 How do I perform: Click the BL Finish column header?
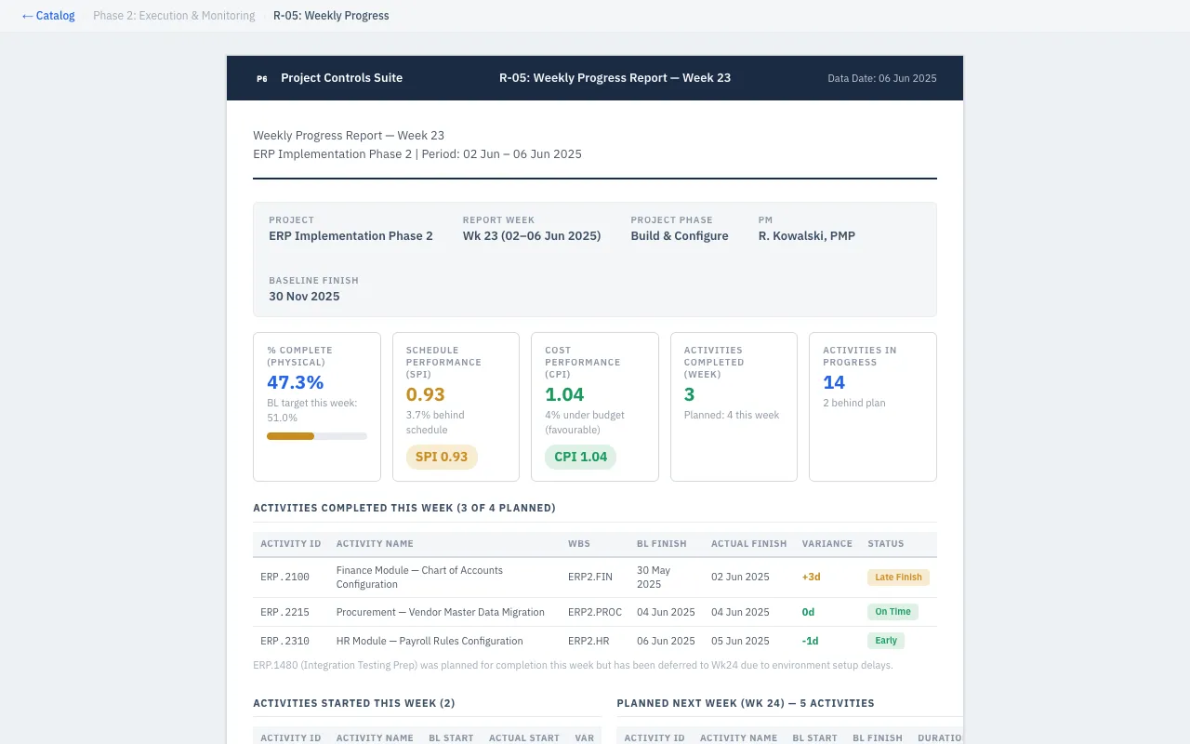pyautogui.click(x=661, y=544)
